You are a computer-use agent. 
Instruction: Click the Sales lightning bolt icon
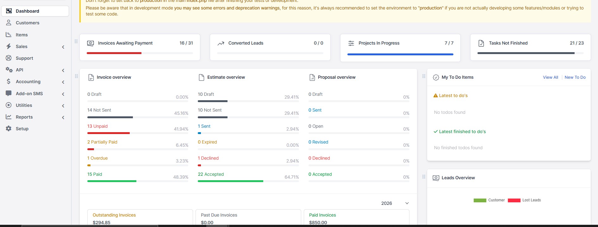coord(9,46)
